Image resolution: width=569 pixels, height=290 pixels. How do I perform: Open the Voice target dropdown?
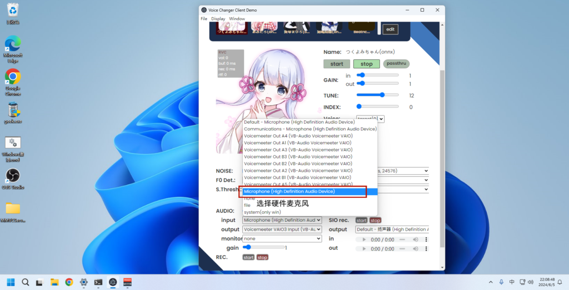point(370,119)
